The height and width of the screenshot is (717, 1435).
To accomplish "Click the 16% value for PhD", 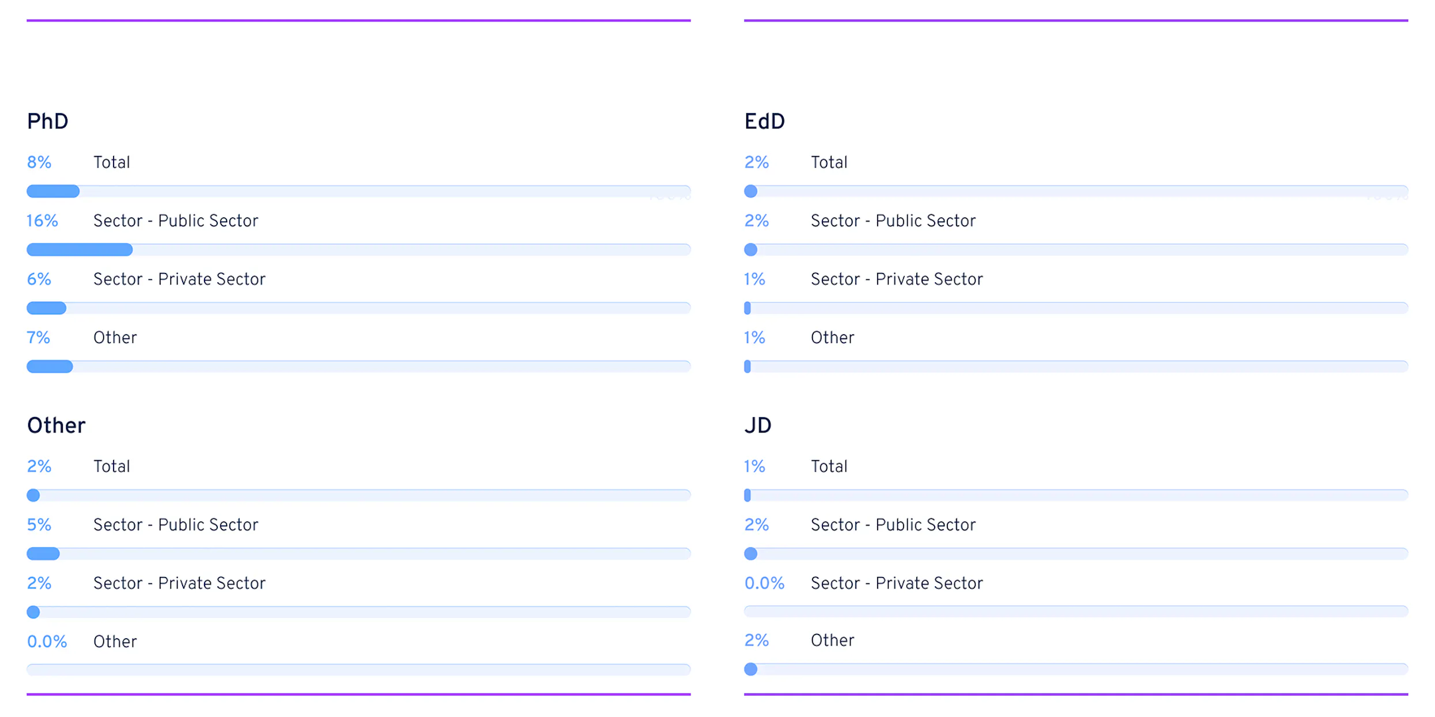I will pyautogui.click(x=42, y=221).
